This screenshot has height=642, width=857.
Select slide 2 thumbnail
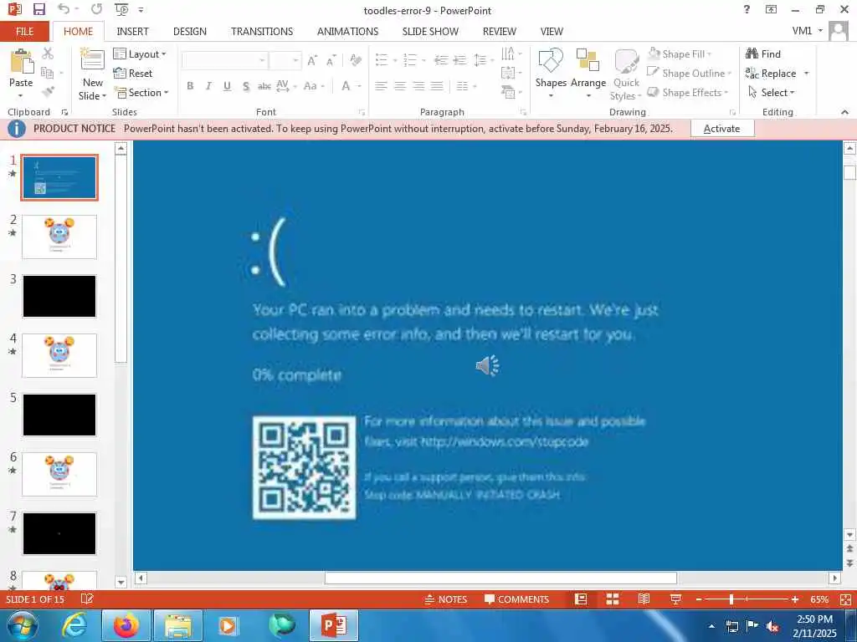pos(59,237)
